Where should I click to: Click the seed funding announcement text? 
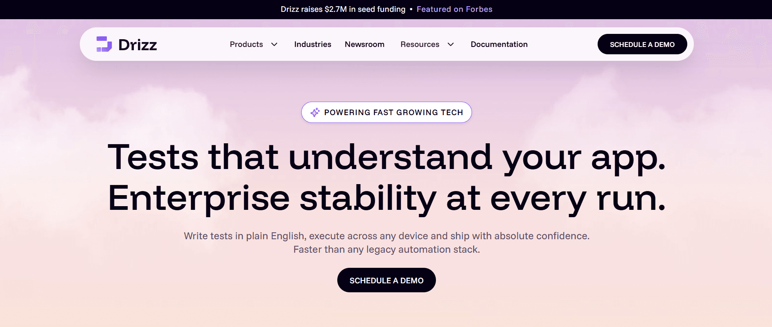[x=343, y=9]
